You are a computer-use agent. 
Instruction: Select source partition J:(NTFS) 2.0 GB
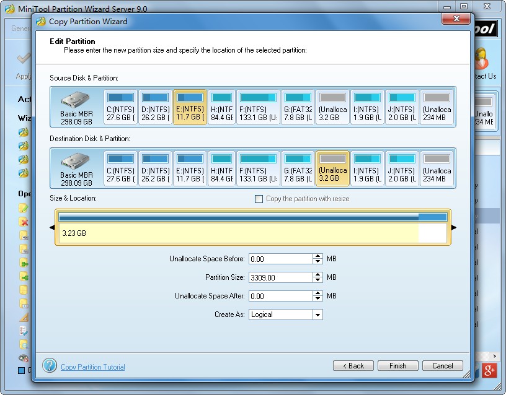(402, 107)
